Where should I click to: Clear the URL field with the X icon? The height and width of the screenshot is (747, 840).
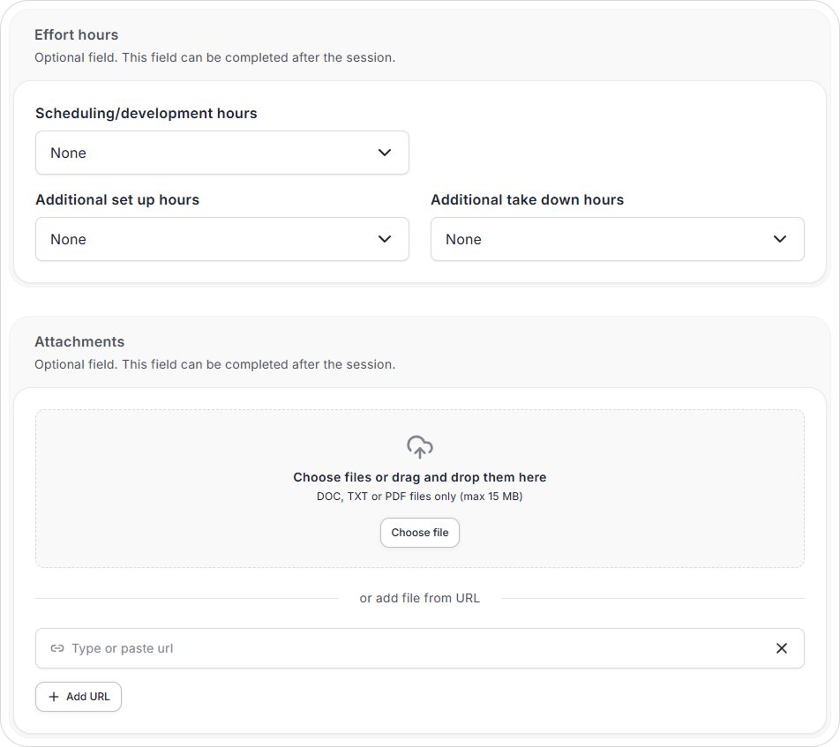point(782,648)
